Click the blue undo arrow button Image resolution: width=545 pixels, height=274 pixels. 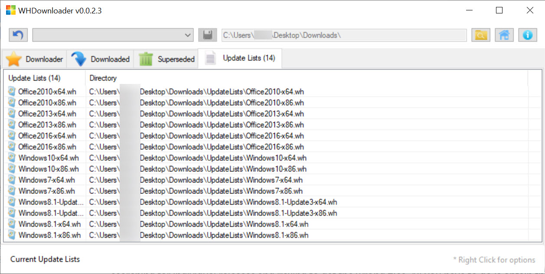tap(18, 35)
